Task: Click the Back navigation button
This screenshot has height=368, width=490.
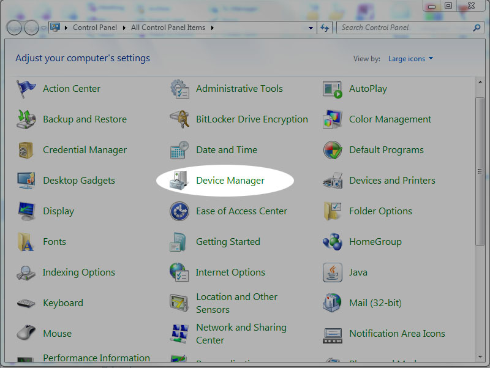Action: pyautogui.click(x=14, y=28)
